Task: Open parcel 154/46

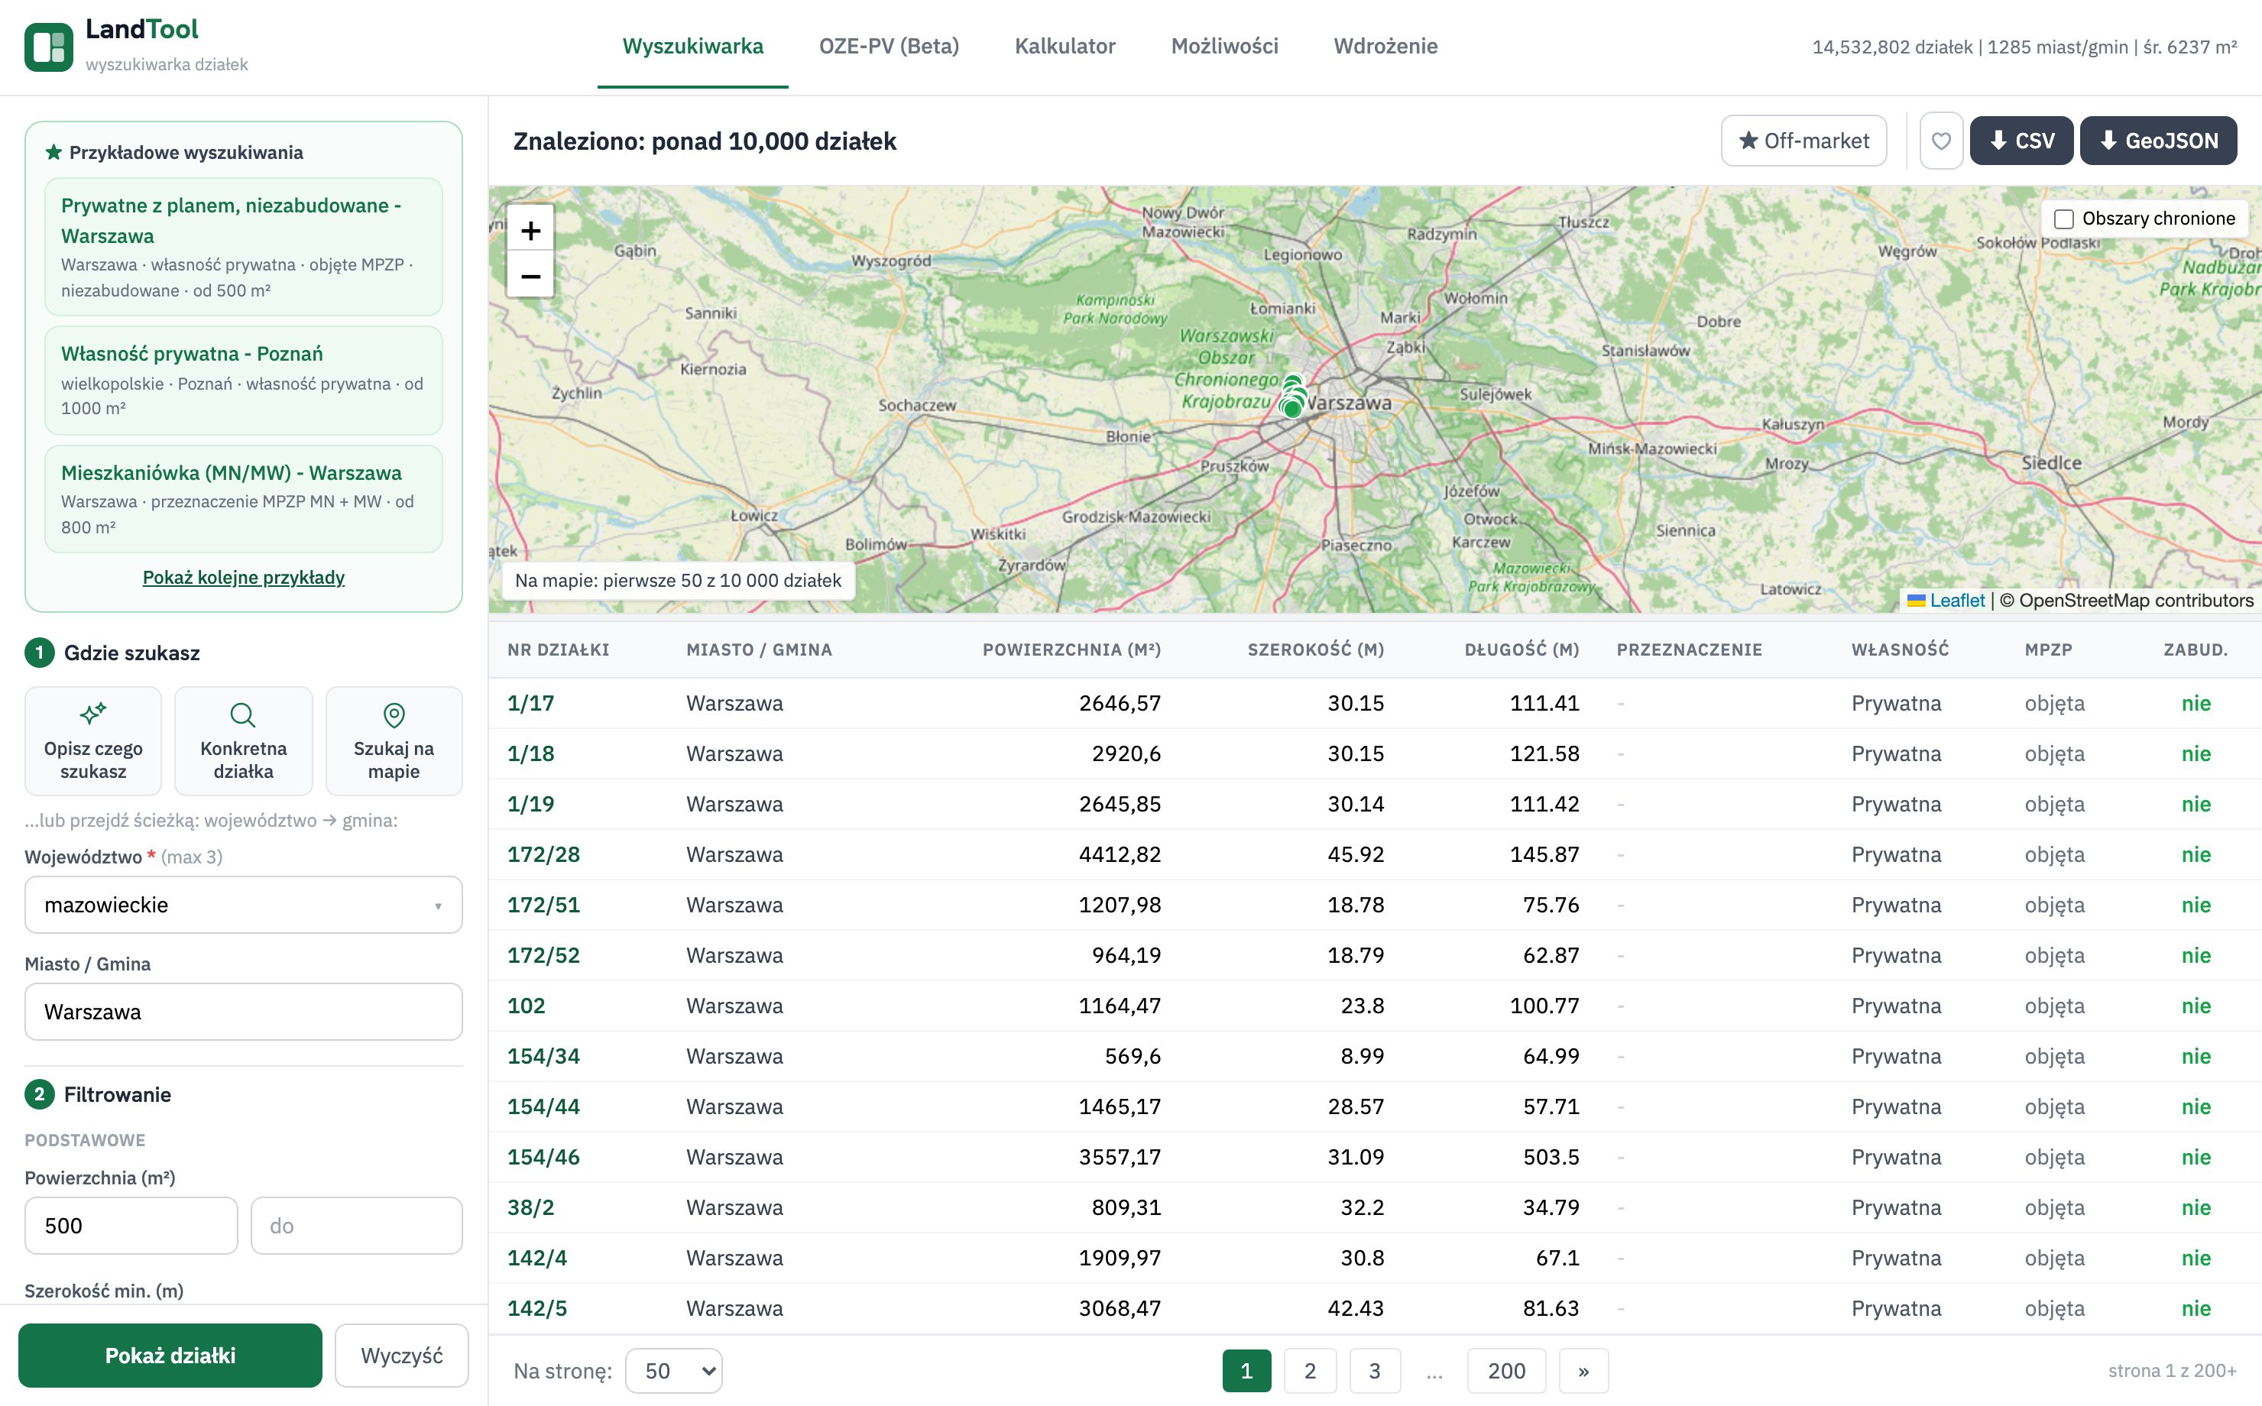Action: tap(544, 1157)
